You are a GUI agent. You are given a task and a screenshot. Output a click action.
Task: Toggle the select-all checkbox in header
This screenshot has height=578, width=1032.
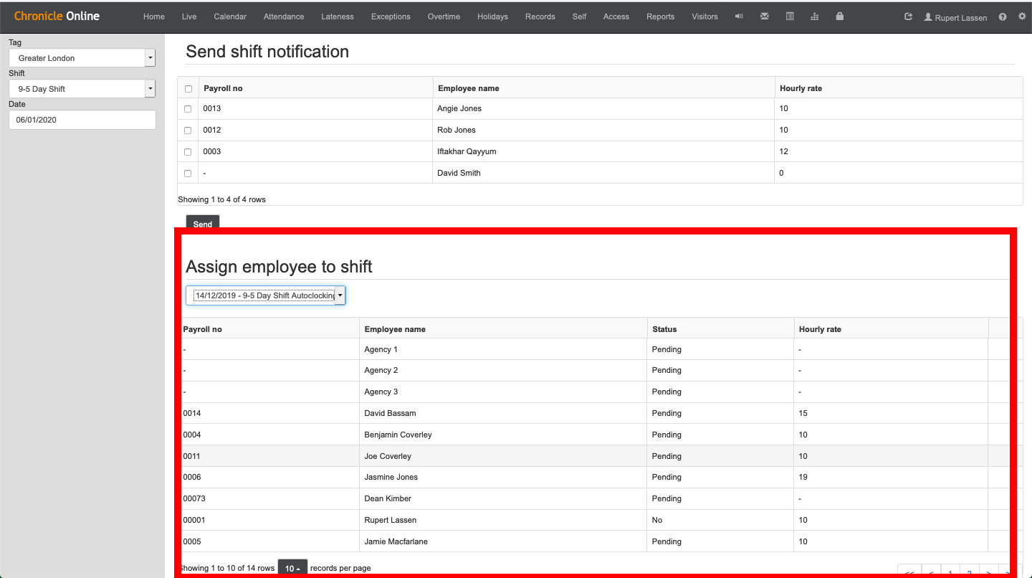(x=188, y=89)
